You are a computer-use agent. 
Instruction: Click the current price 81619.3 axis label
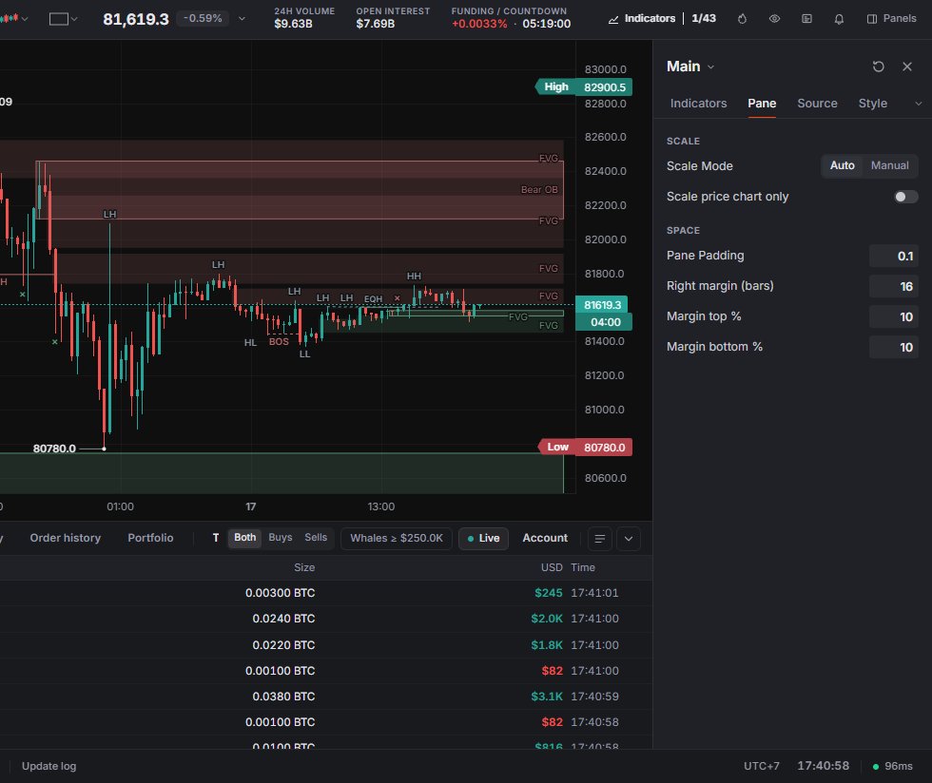click(x=603, y=305)
